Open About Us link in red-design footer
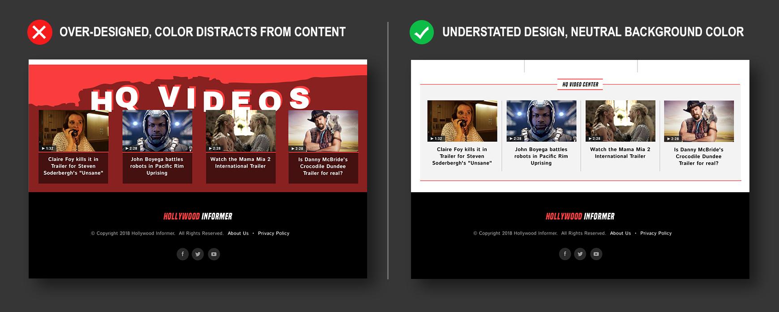This screenshot has height=312, width=779. pos(238,233)
